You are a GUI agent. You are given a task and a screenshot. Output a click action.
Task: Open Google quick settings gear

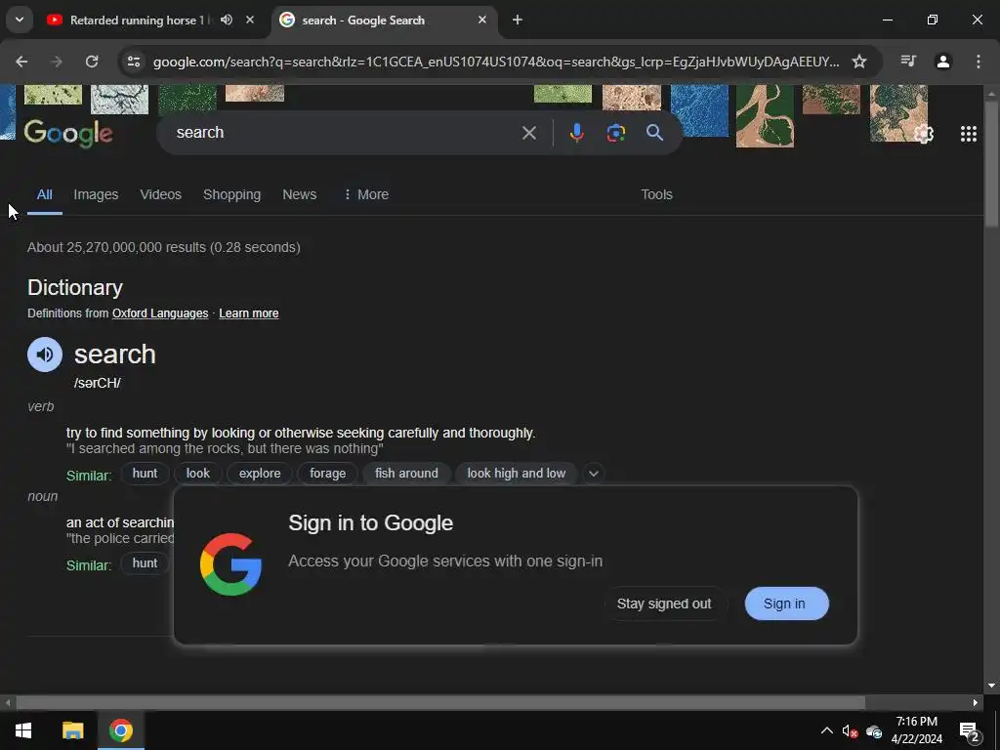click(x=924, y=134)
